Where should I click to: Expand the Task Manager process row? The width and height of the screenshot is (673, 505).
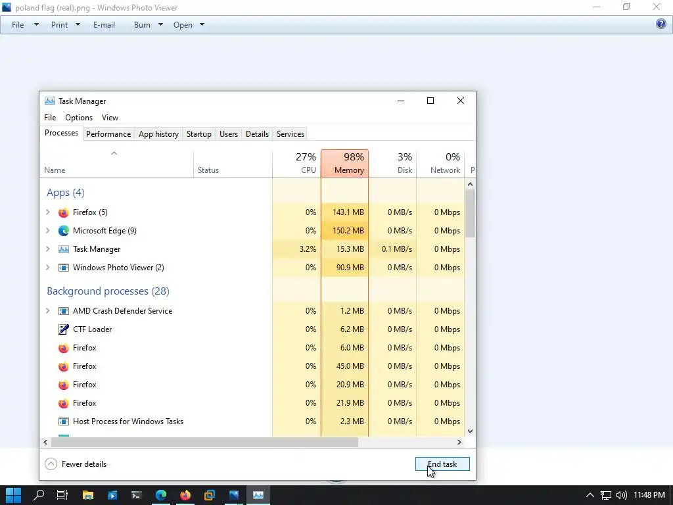[47, 249]
